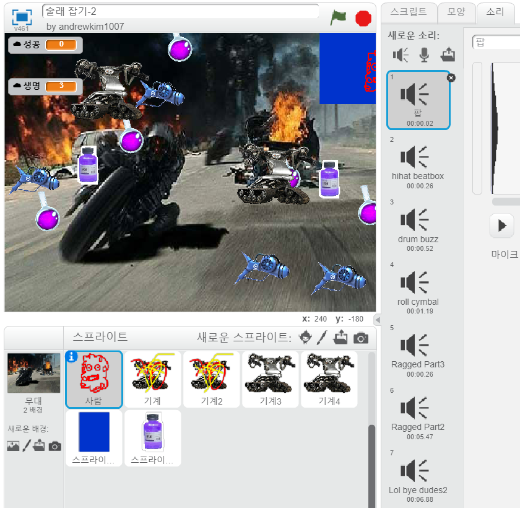Open camera for new sprite

(360, 338)
